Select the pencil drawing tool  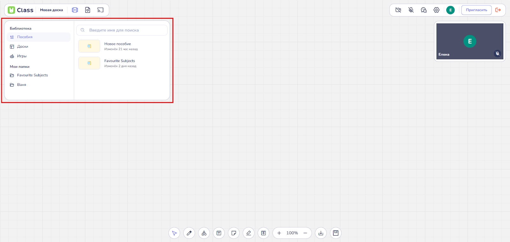point(189,233)
